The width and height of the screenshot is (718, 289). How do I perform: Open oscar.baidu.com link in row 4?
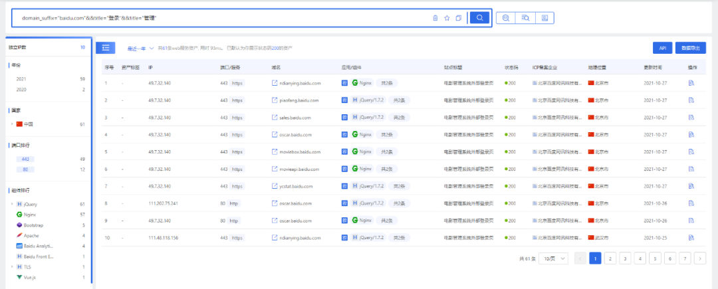click(295, 134)
